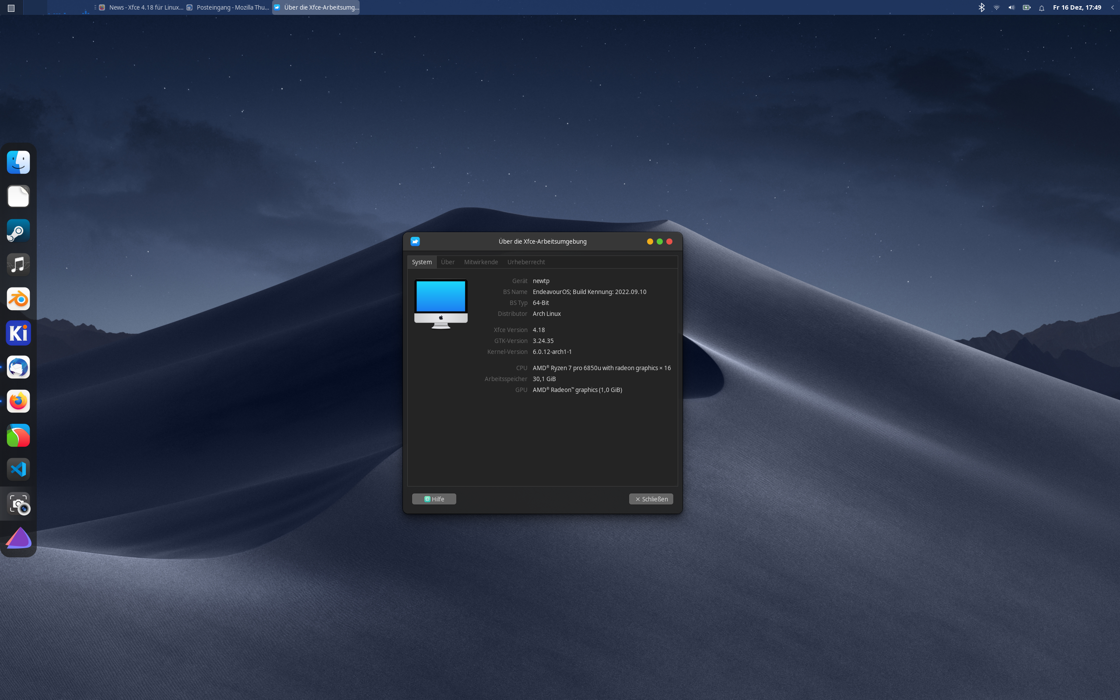The height and width of the screenshot is (700, 1120).
Task: Click the volume speaker tray icon
Action: click(x=1011, y=7)
